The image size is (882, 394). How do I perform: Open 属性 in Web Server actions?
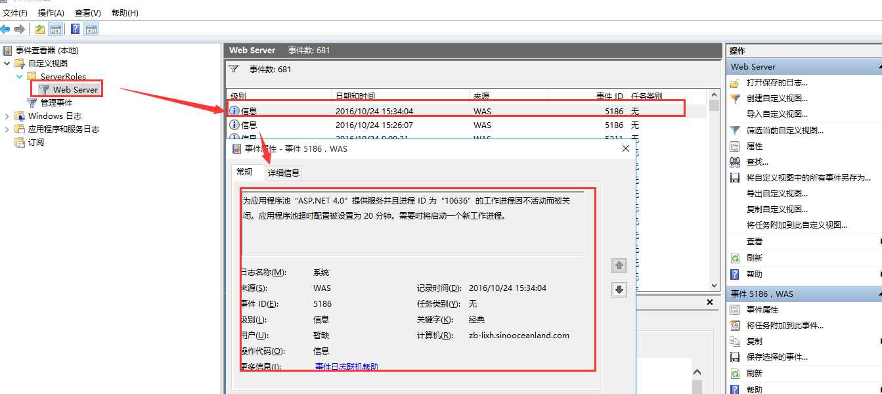pyautogui.click(x=755, y=146)
